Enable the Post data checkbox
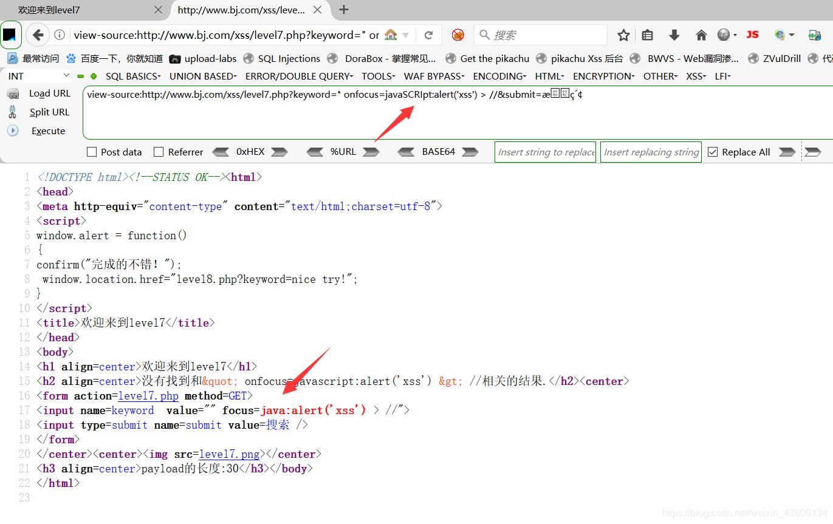833x524 pixels. (x=92, y=152)
